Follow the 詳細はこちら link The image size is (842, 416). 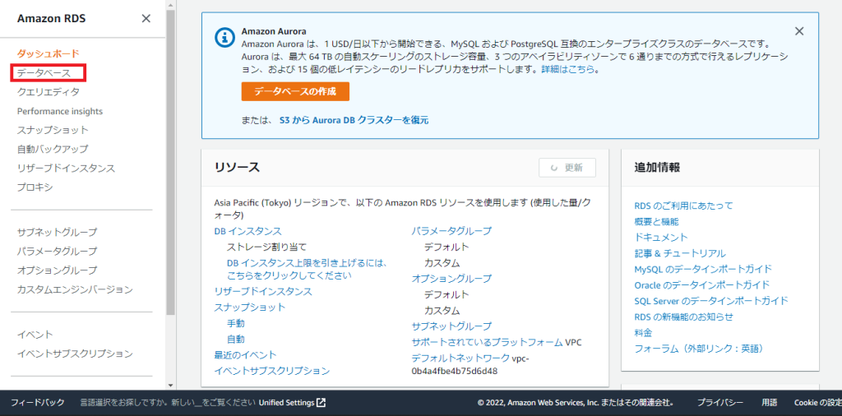click(569, 69)
